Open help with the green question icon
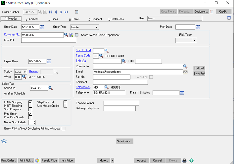 coord(191,160)
